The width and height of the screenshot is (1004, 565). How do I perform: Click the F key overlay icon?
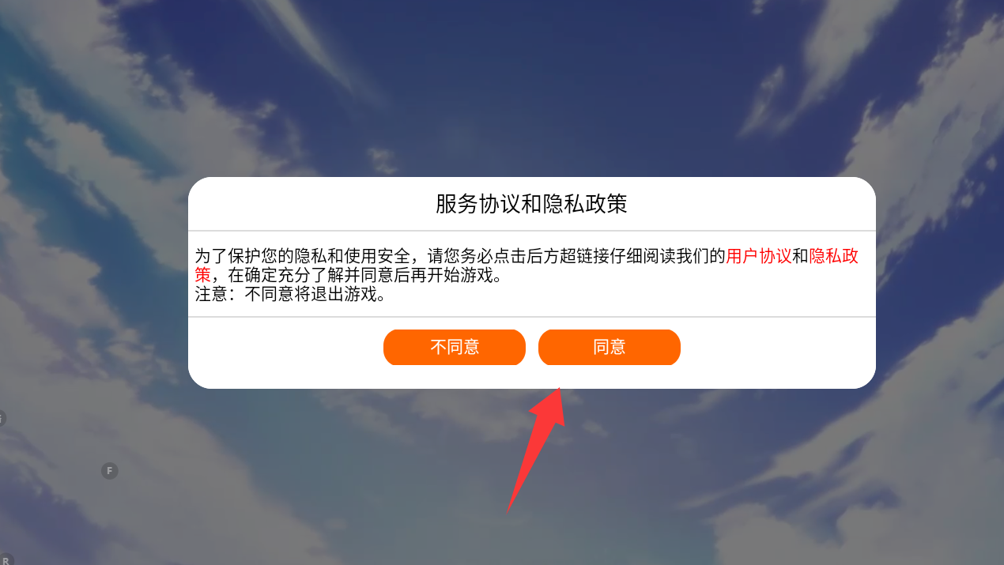[109, 471]
